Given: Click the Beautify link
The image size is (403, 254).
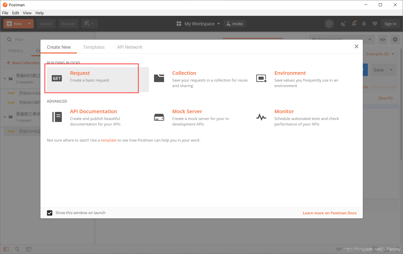Looking at the screenshot, I should [386, 98].
